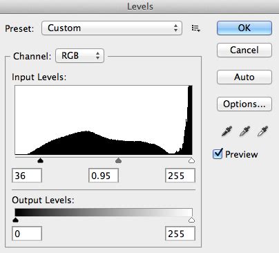Screen dimensions: 279x253
Task: Click the highlight input field showing 255
Action: pyautogui.click(x=180, y=176)
